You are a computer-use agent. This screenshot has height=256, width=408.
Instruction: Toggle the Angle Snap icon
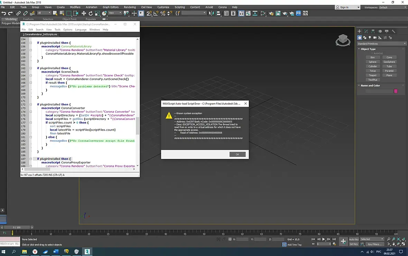[156, 13]
